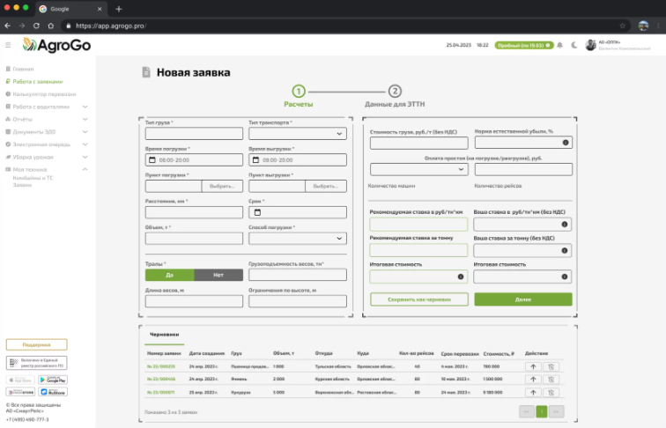Open the hamburger menu next to AgroGo logo

(8, 45)
